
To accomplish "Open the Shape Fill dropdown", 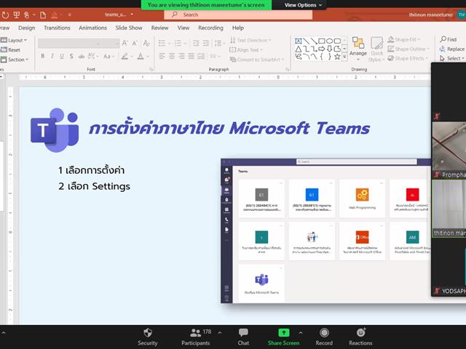I will pyautogui.click(x=404, y=39).
